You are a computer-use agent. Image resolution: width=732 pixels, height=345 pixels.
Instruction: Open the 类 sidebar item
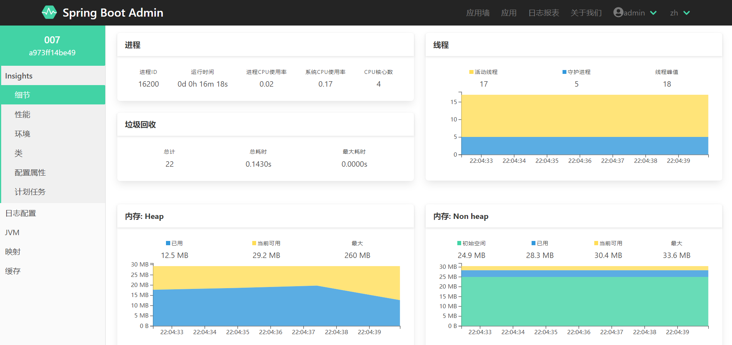point(53,153)
